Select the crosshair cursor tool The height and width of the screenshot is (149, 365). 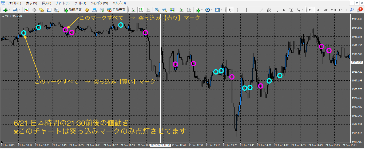(237, 10)
